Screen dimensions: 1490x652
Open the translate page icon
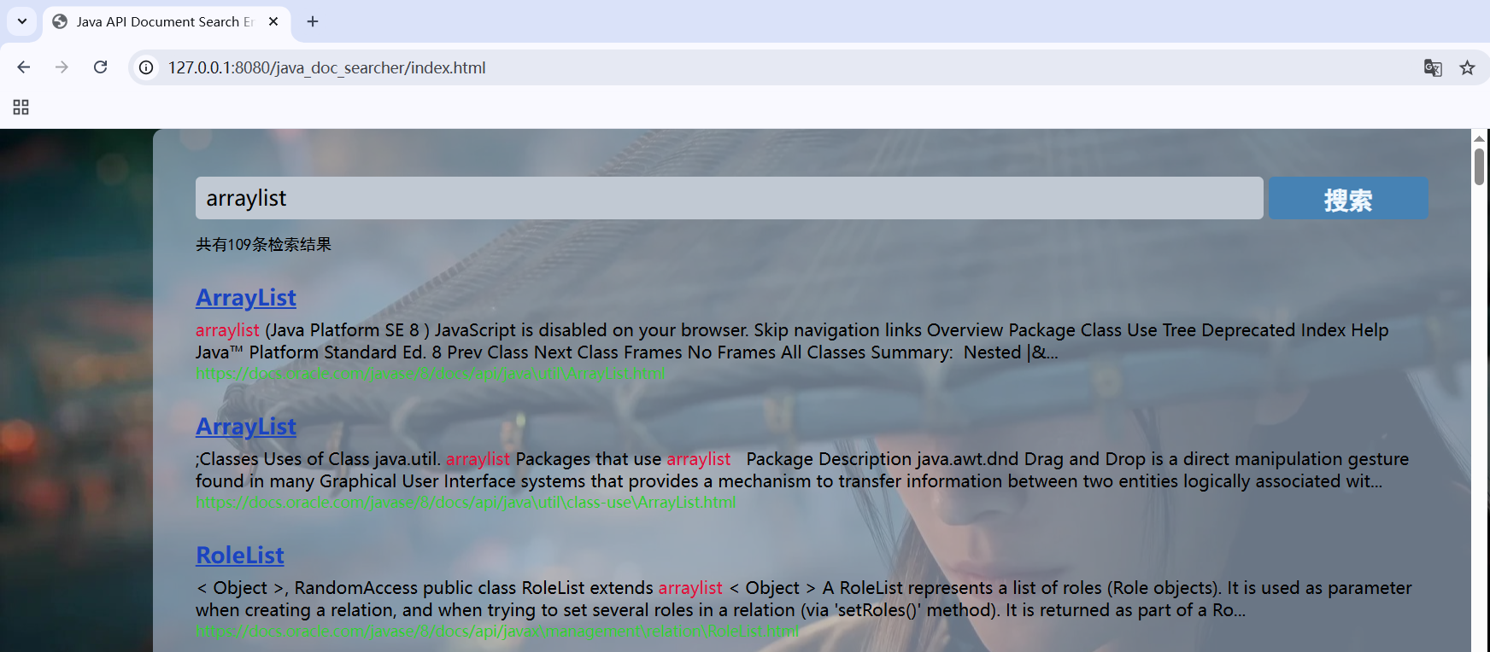1433,67
